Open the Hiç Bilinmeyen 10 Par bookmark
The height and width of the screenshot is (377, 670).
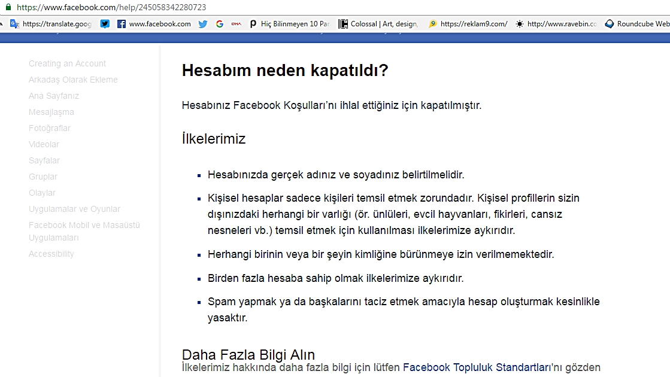coord(295,24)
